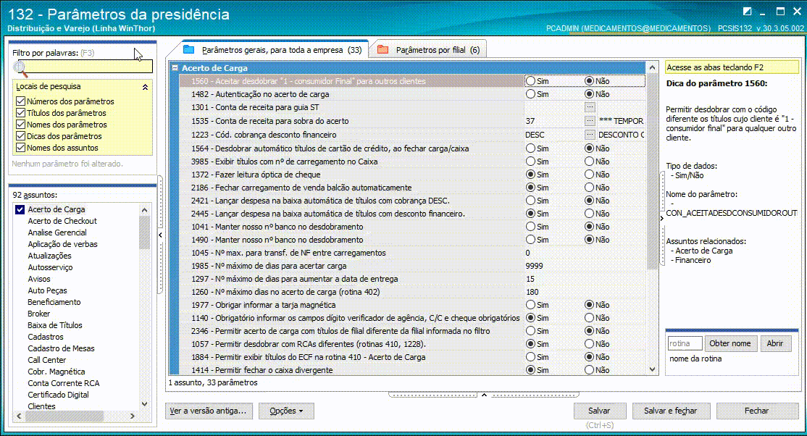Open lookup button for parameter 1535

pos(590,120)
